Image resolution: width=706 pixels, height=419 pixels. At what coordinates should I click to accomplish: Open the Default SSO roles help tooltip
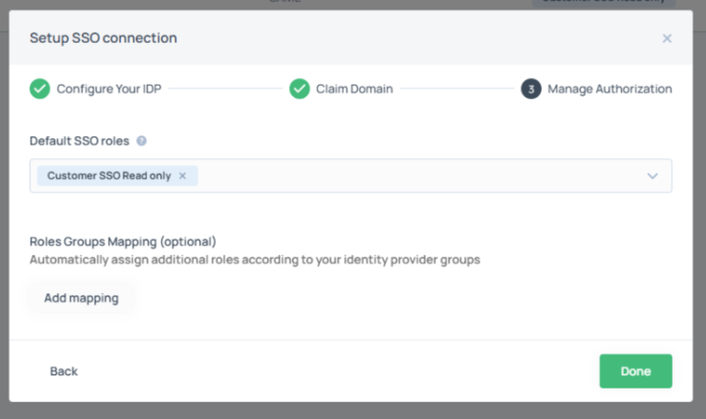pos(141,141)
